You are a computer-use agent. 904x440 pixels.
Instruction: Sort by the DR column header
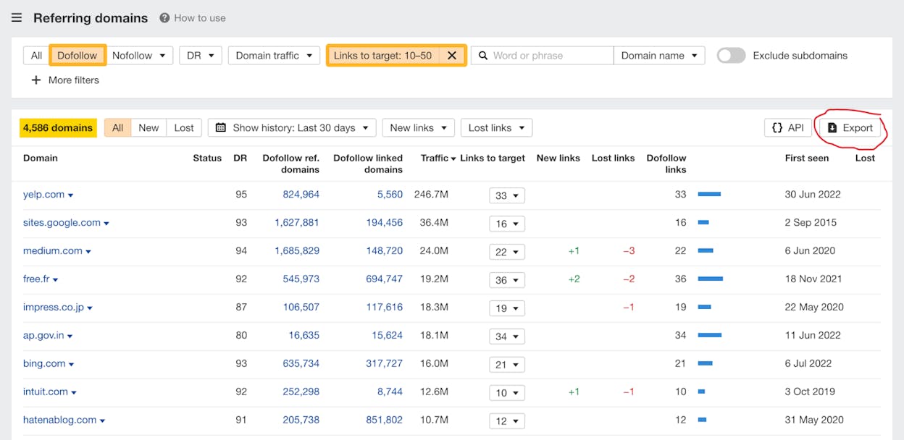pyautogui.click(x=240, y=158)
